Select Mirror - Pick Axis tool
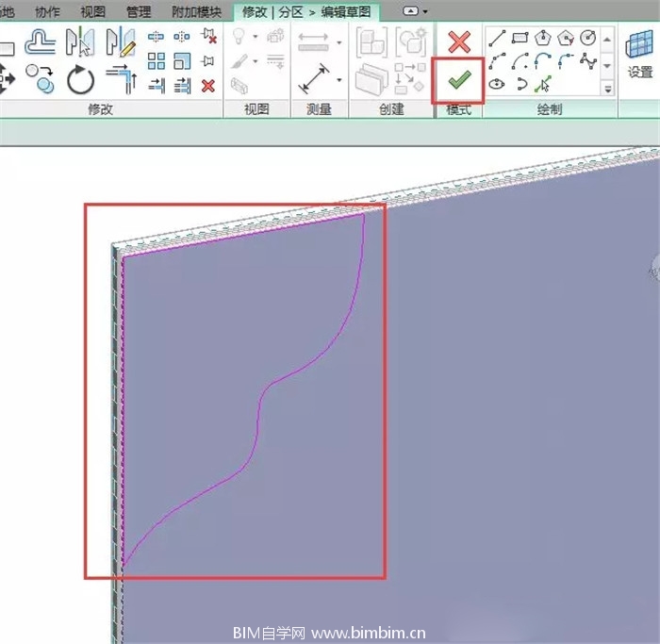Viewport: 660px width, 644px height. click(80, 41)
